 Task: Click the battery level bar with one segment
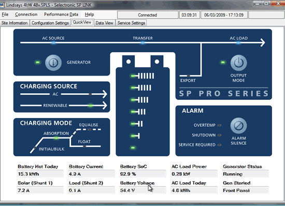(x=135, y=136)
